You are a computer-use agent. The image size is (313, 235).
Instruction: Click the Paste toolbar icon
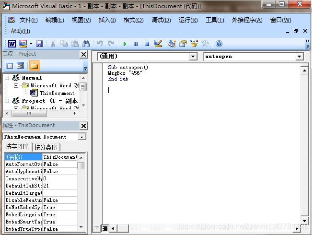(x=75, y=44)
